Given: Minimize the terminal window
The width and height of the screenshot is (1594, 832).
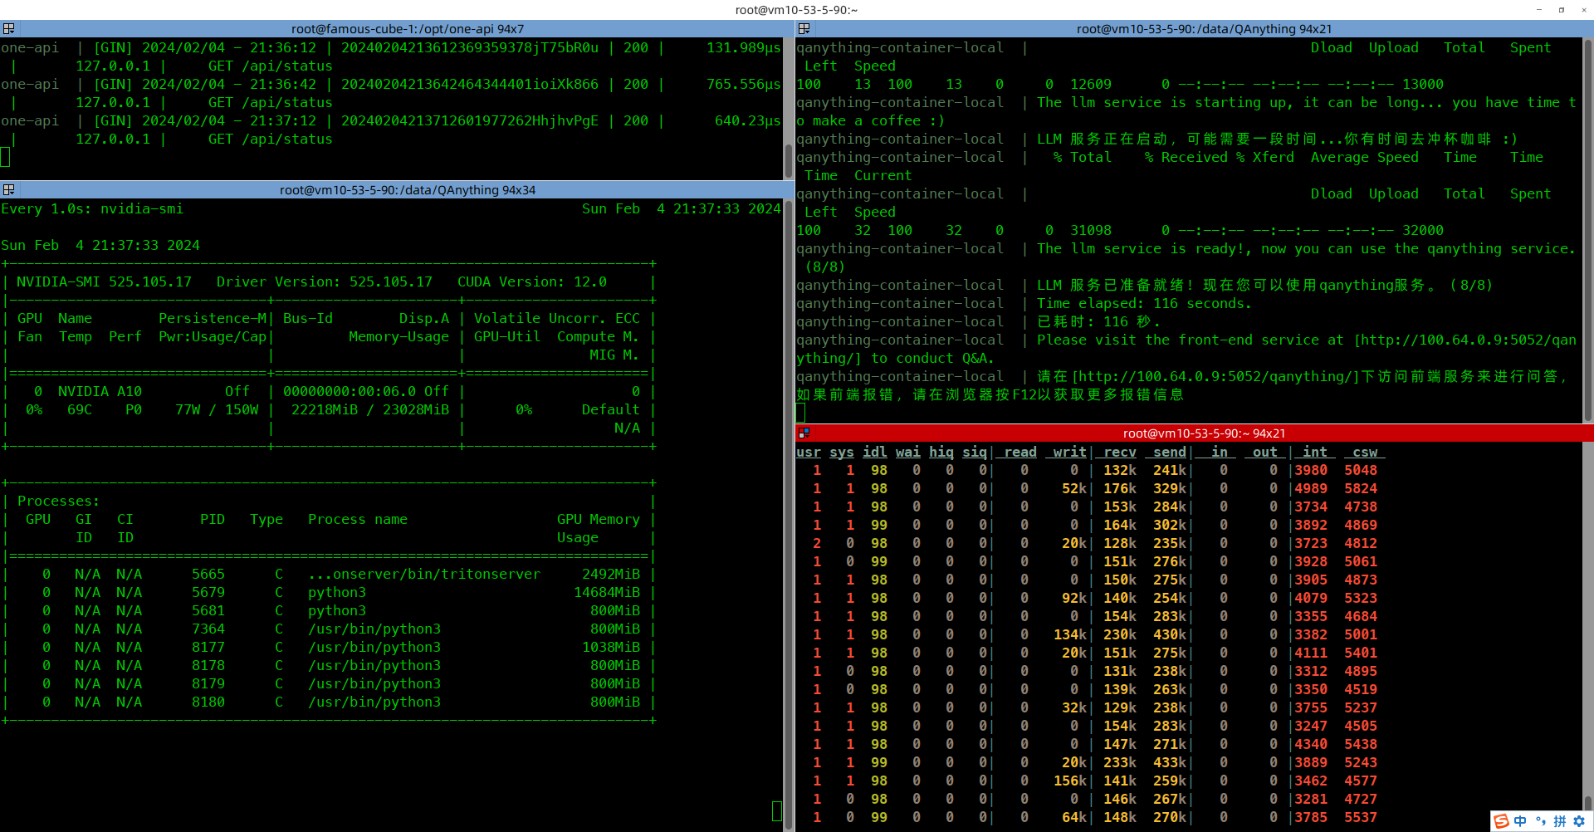Looking at the screenshot, I should 1539,10.
